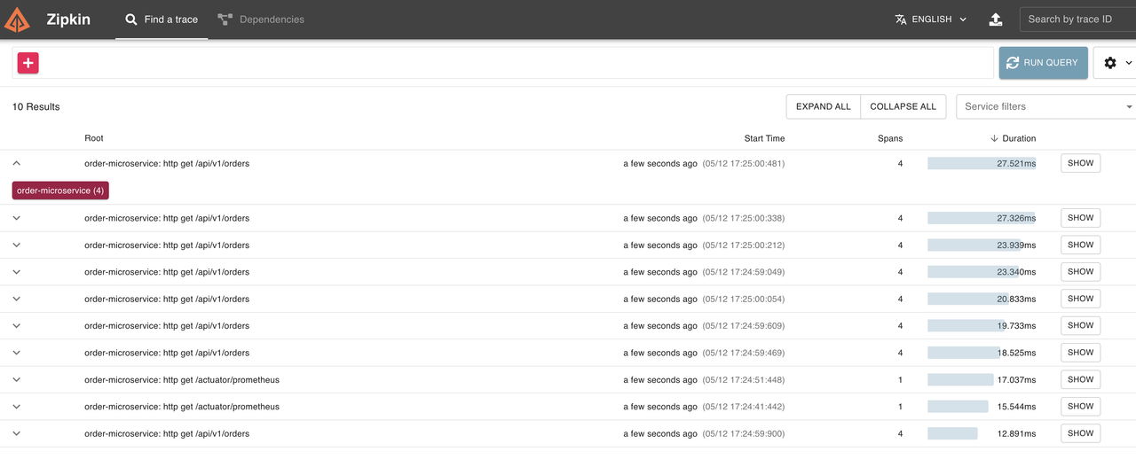Click the caret beside the gear icon

(1129, 63)
